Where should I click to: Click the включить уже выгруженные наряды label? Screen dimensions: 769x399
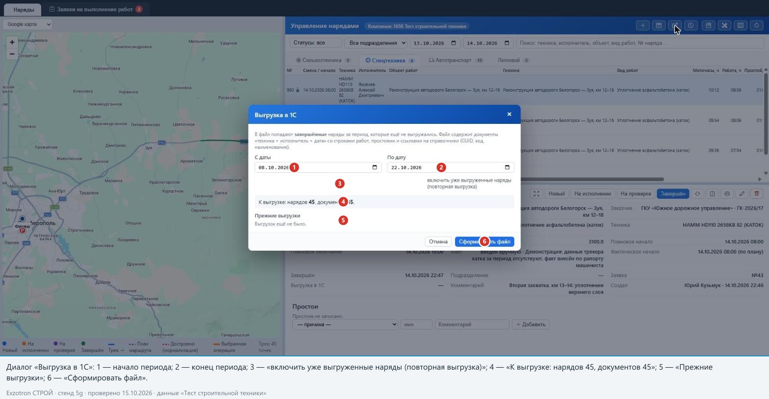point(469,183)
